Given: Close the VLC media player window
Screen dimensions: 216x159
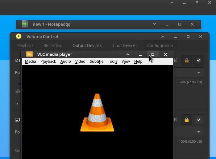Looking at the screenshot, I should tap(165, 54).
